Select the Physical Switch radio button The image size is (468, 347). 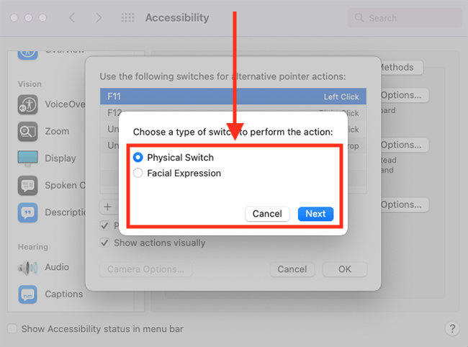pyautogui.click(x=138, y=157)
